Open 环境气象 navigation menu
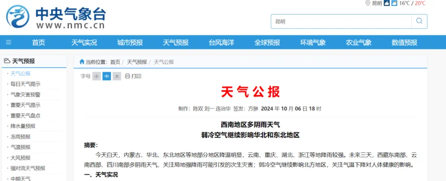Image resolution: width=446 pixels, height=181 pixels. pos(313,42)
